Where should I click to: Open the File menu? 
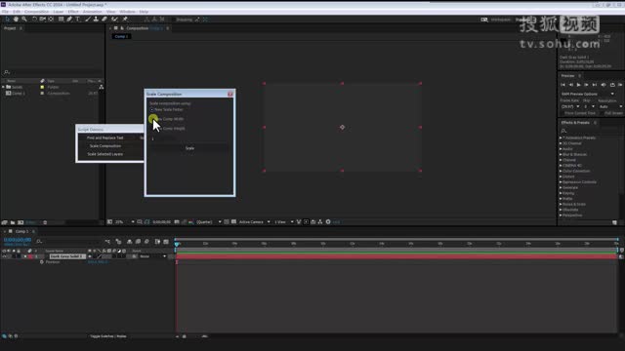[5, 12]
